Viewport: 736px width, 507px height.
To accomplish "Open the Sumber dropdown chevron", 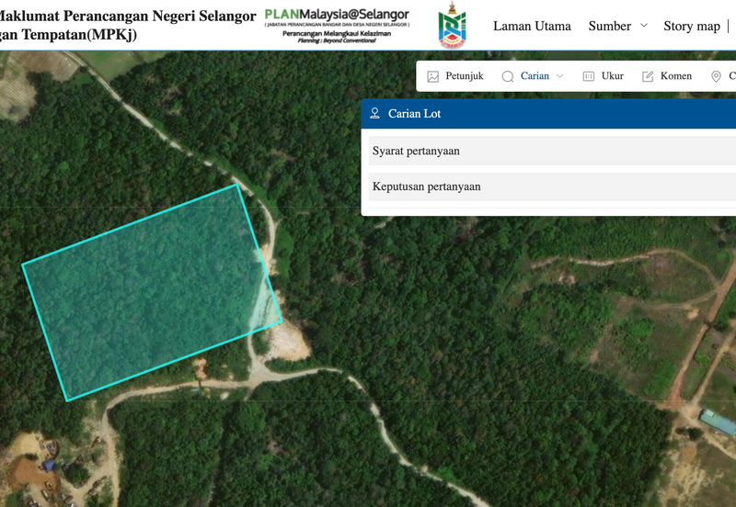I will [x=643, y=26].
